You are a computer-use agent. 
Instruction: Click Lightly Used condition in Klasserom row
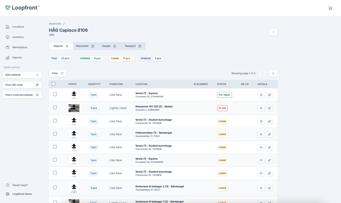pos(118,108)
